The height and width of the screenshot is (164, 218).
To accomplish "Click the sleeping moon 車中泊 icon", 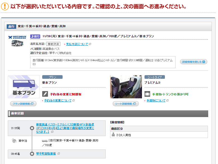I will 14,141.
